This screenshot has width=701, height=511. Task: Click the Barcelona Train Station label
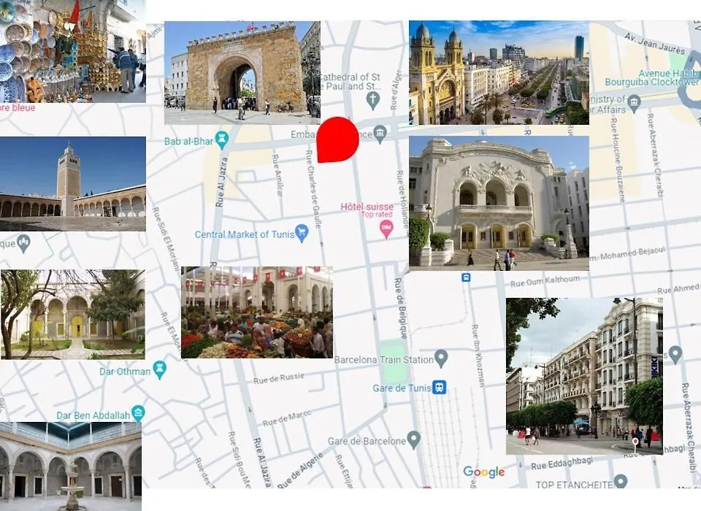[x=384, y=359]
